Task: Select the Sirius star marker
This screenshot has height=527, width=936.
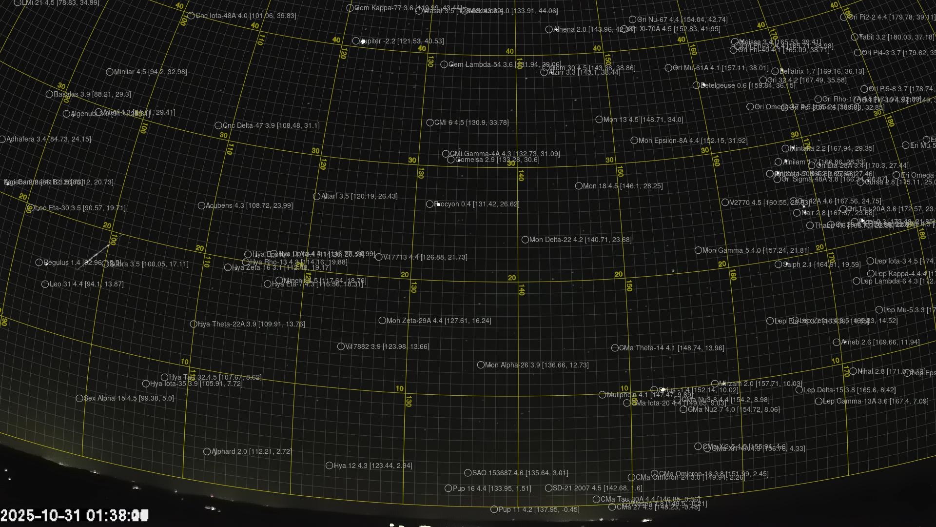Action: (x=654, y=390)
